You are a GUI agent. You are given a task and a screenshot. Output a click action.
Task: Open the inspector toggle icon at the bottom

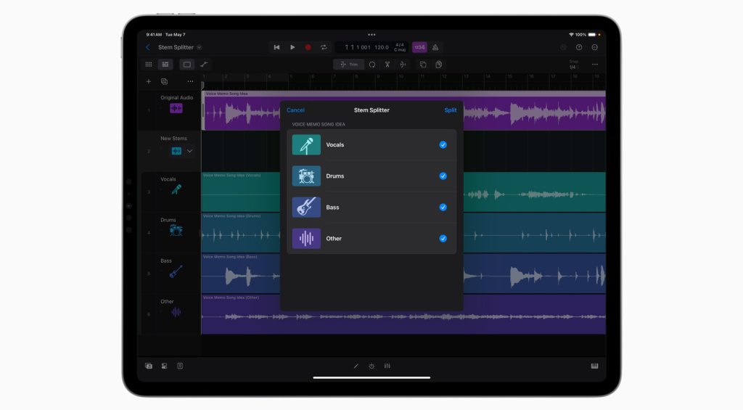(x=164, y=366)
